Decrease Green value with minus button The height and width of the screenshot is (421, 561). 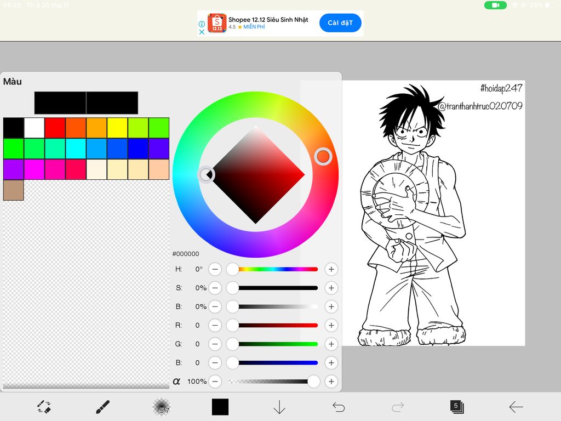tap(215, 344)
